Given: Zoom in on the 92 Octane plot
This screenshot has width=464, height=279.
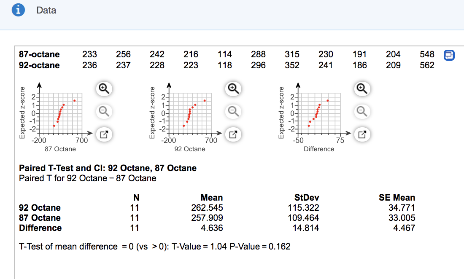Looking at the screenshot, I should tap(233, 89).
